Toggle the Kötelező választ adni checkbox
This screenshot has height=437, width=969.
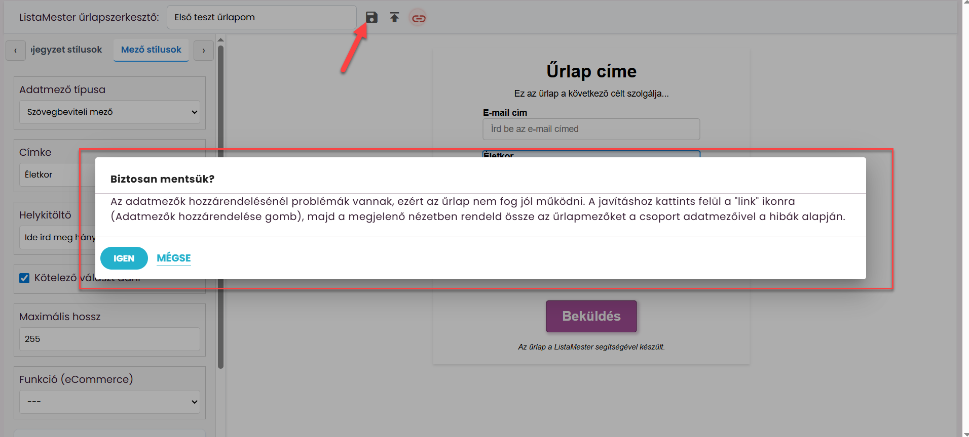pos(24,278)
